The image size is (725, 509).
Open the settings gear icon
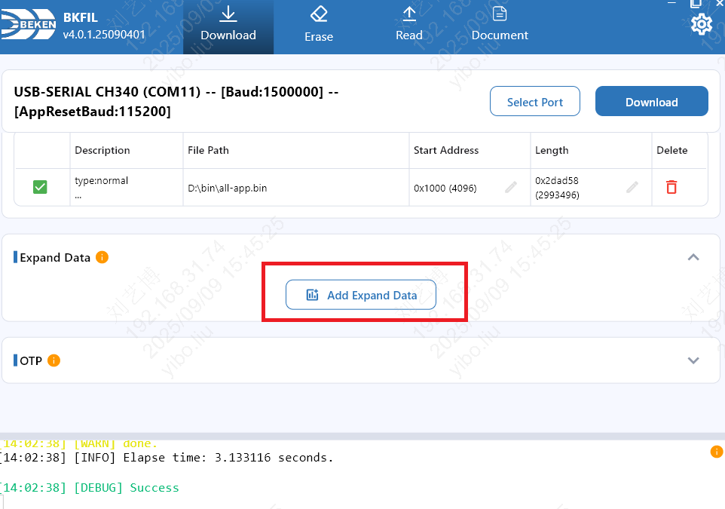point(701,25)
